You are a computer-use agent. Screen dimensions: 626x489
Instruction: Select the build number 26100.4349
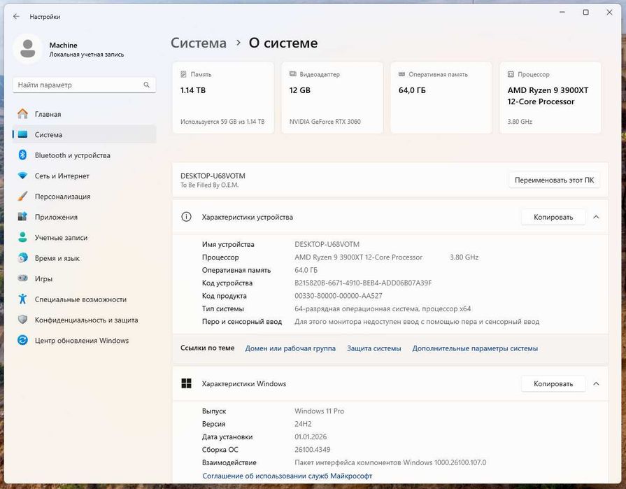312,450
